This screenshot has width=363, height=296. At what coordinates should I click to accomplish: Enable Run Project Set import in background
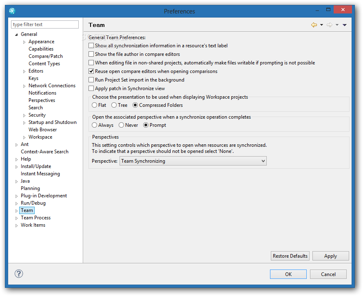tap(91, 80)
